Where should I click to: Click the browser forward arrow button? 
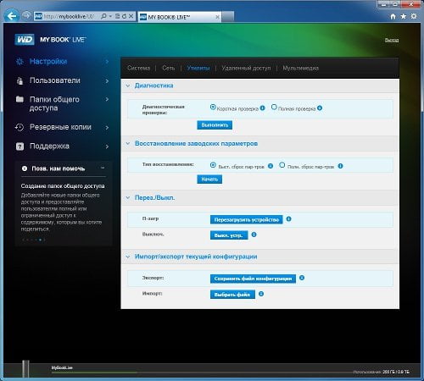coord(26,16)
